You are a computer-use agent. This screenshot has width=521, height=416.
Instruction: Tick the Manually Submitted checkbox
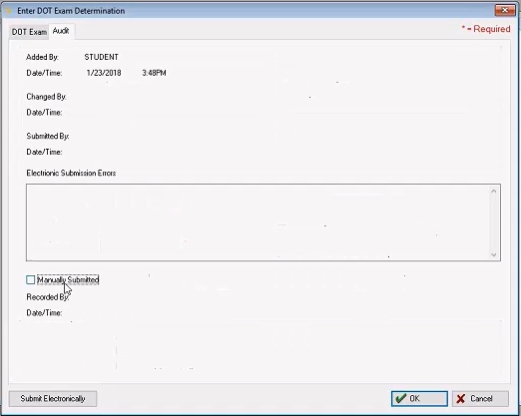point(30,279)
